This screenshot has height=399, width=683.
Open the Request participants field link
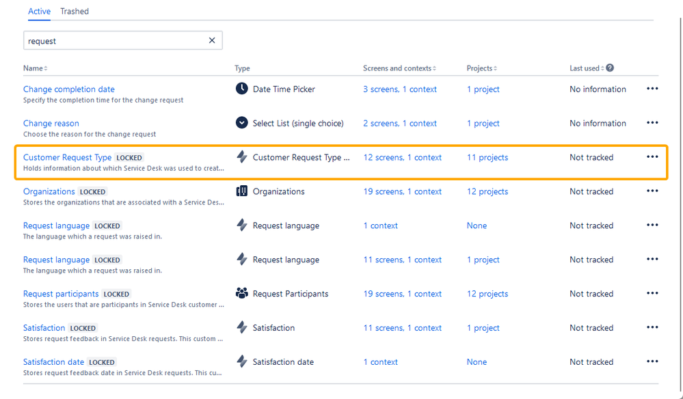[x=61, y=294]
